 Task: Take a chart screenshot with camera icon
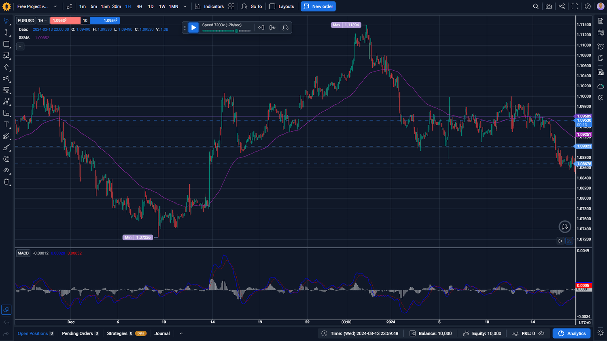[x=549, y=6]
